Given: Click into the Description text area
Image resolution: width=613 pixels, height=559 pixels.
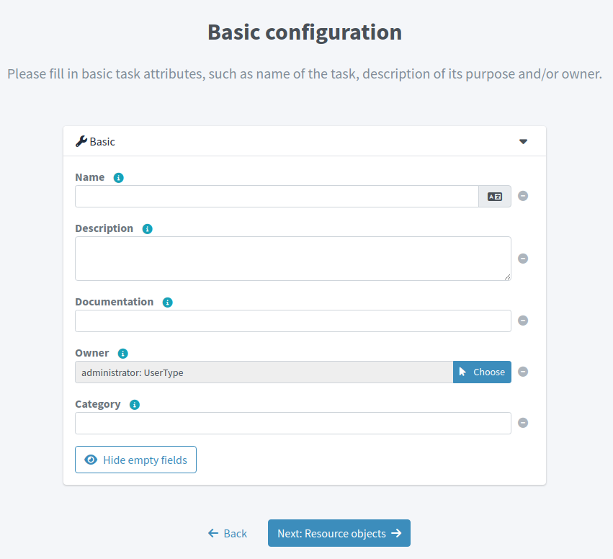Looking at the screenshot, I should tap(292, 259).
